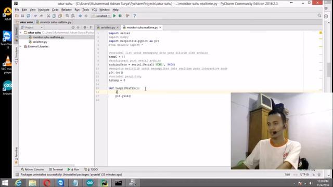Screen dimensions: 333x187
Task: Click the Replace toolbar icon
Action: pos(73,16)
